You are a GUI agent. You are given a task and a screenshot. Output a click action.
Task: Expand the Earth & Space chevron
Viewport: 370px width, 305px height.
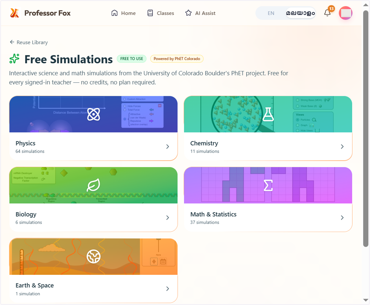168,289
